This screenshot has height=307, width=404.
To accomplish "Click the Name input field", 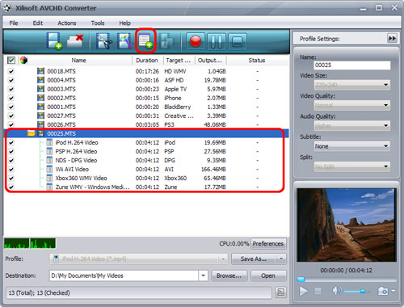I will (352, 65).
